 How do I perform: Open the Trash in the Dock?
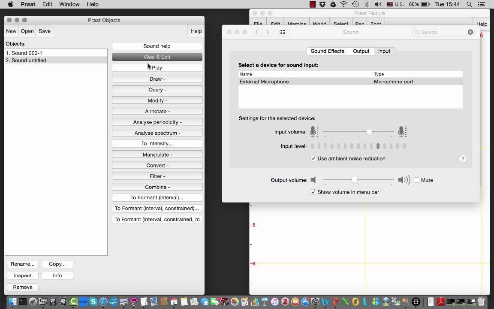pos(481,302)
